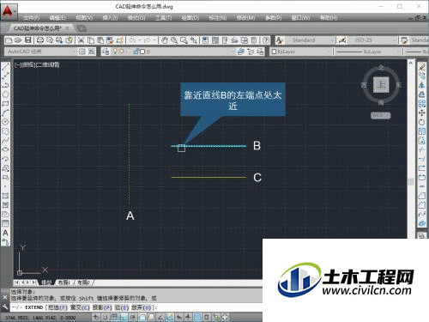The width and height of the screenshot is (429, 322).
Task: Toggle Object Snap in the status bar
Action: coord(142,317)
